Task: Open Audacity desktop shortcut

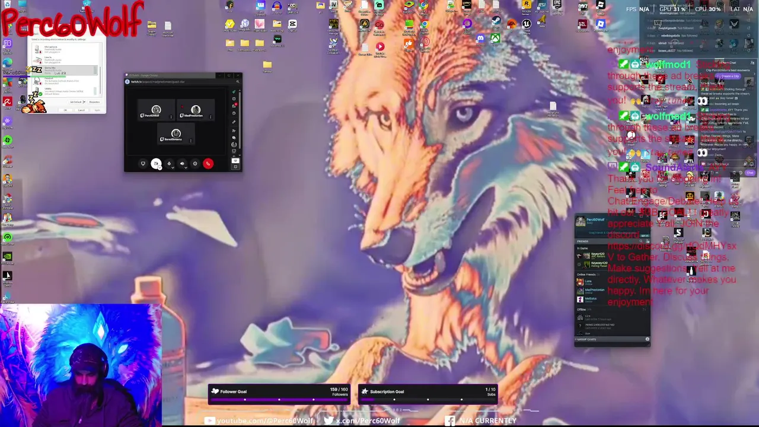Action: click(x=277, y=6)
